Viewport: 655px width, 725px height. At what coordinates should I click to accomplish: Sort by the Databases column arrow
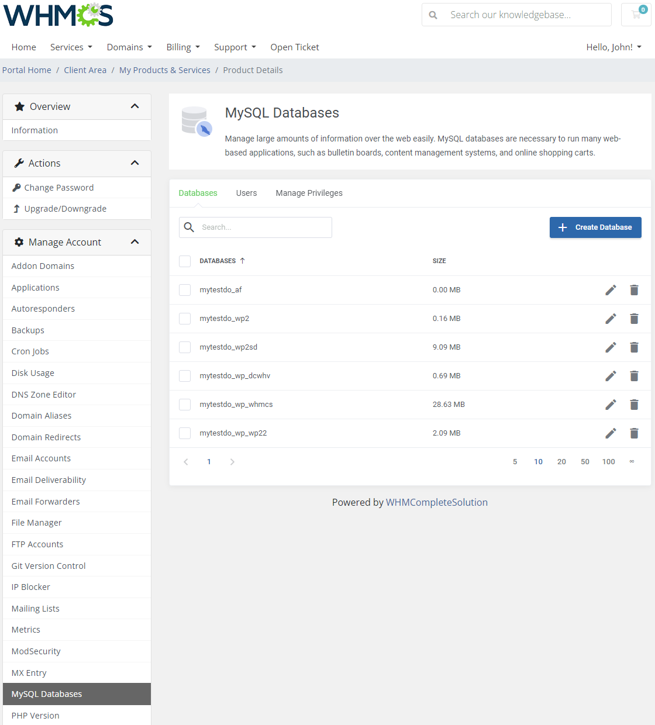pos(243,261)
